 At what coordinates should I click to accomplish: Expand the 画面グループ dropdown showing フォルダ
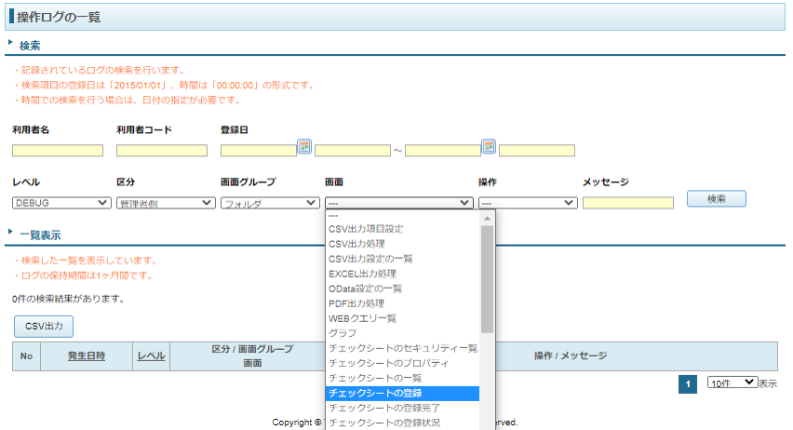(x=270, y=203)
